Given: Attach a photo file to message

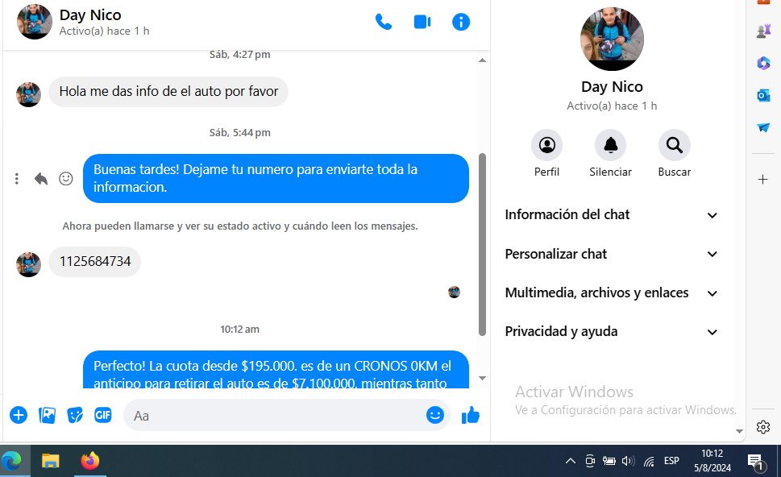Looking at the screenshot, I should 47,415.
